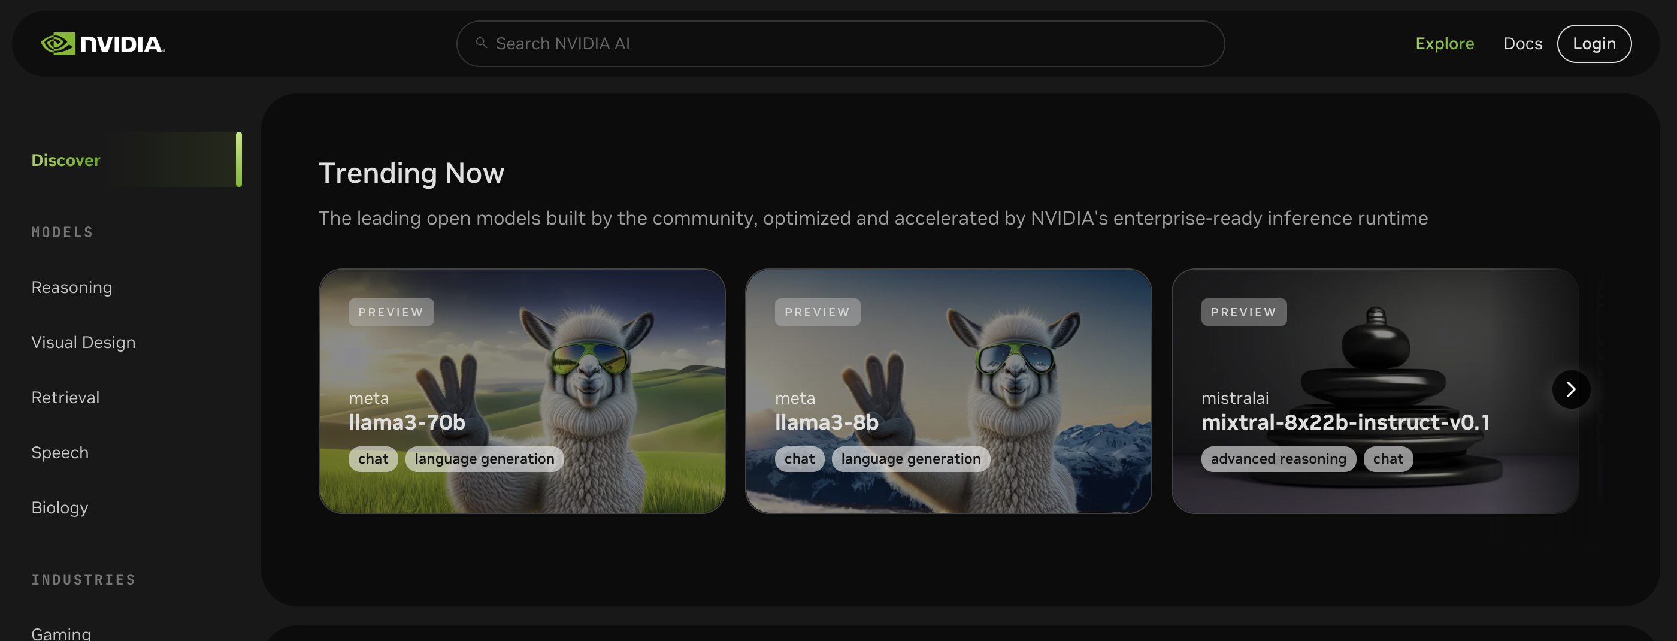1677x641 pixels.
Task: Click the search magnifier icon
Action: pos(481,43)
